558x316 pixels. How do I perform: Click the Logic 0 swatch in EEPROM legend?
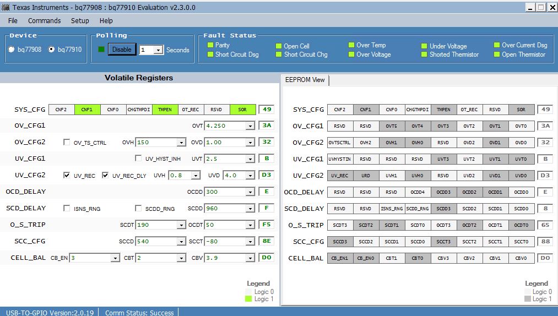click(527, 291)
